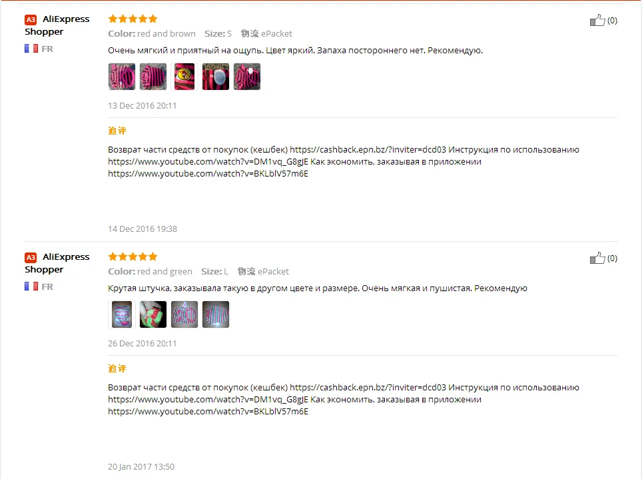Open second photo in red and brown review
The height and width of the screenshot is (479, 642).
coord(153,77)
